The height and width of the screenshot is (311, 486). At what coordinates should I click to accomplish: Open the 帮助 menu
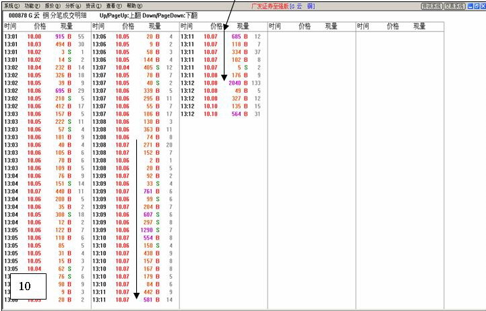(135, 5)
